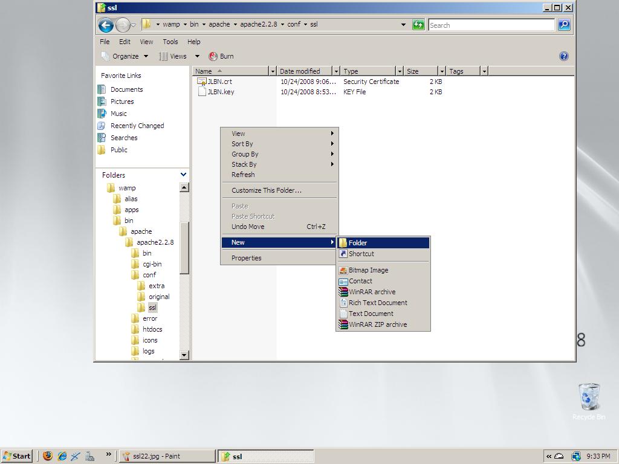Image resolution: width=619 pixels, height=464 pixels.
Task: Click the htdocs folder in tree
Action: [x=152, y=329]
